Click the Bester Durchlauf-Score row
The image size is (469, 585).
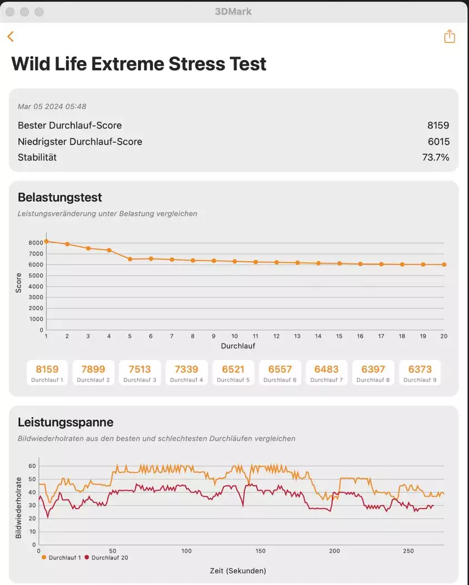pos(233,126)
